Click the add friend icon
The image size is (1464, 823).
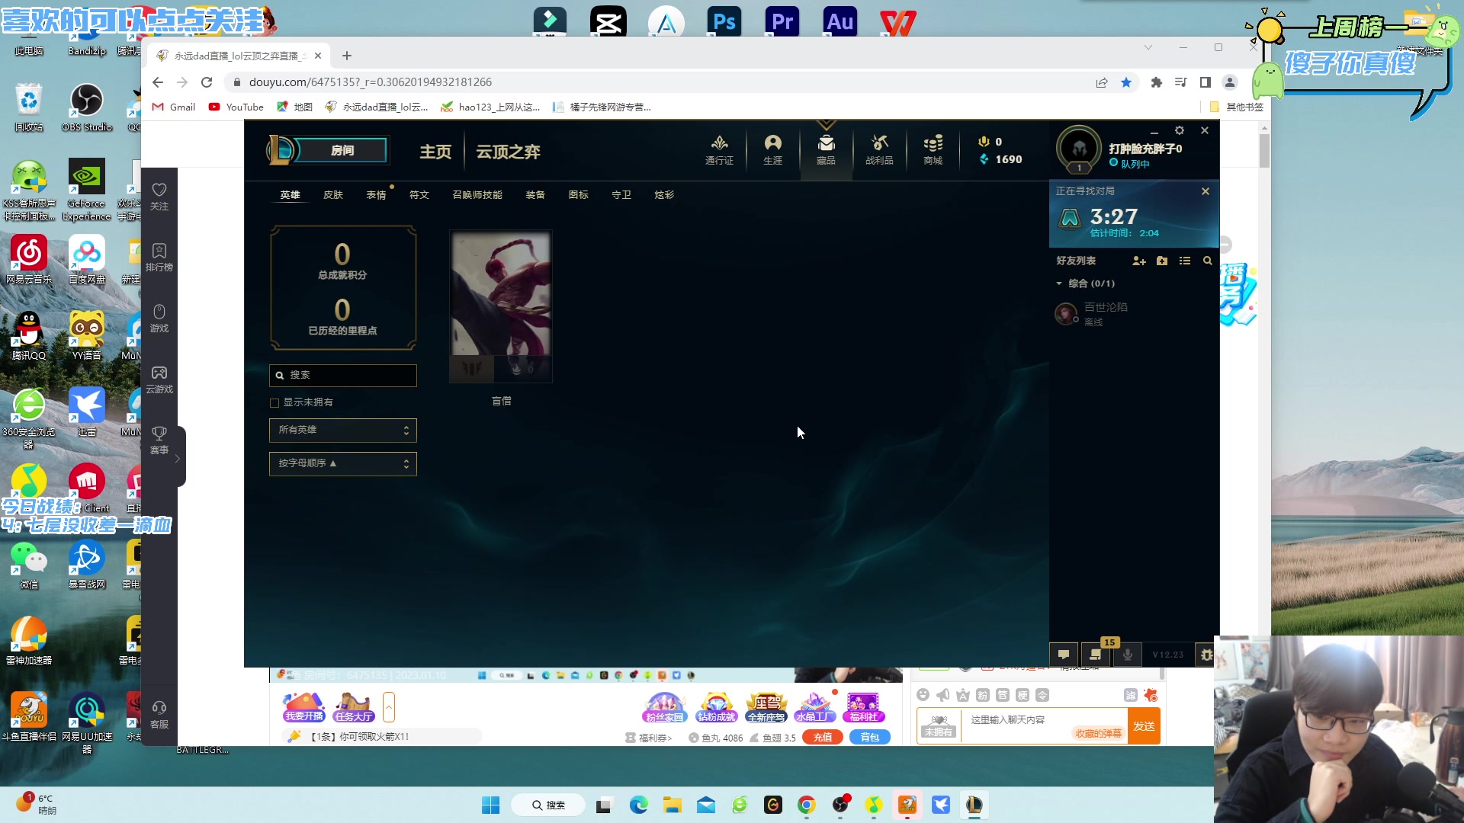coord(1139,261)
